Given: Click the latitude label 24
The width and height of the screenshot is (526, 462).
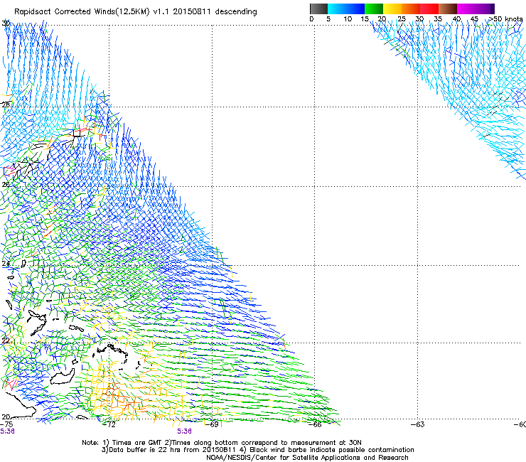Looking at the screenshot, I should 6,264.
